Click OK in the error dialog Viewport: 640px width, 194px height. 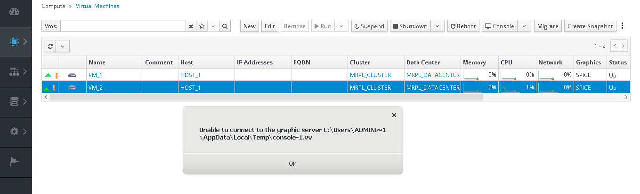(x=292, y=163)
